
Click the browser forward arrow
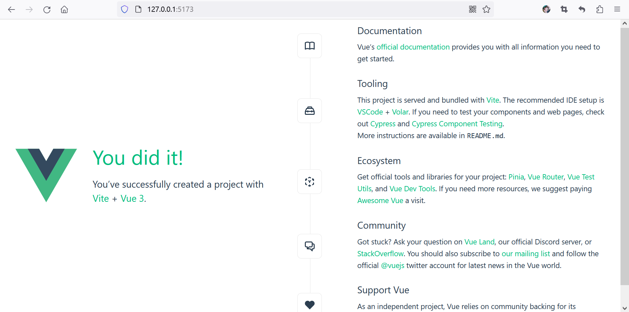click(29, 10)
